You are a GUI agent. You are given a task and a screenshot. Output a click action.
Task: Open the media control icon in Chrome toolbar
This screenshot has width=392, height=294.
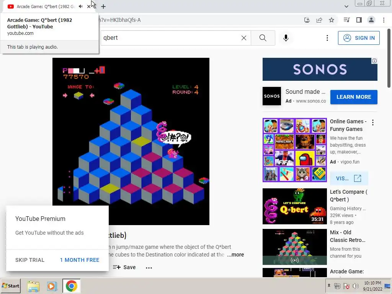pyautogui.click(x=347, y=20)
